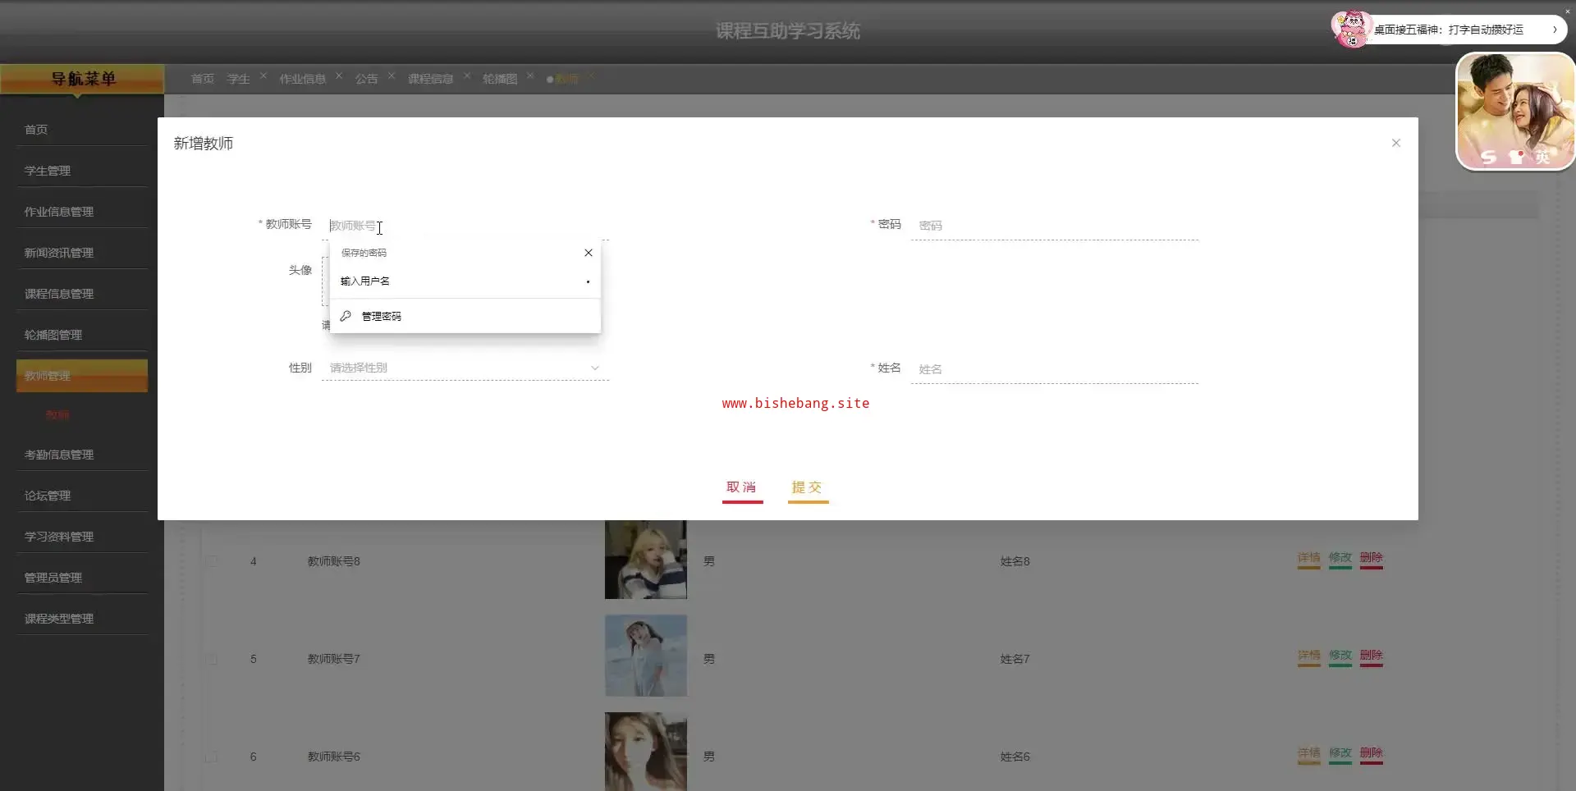Close the active 教师 tab

click(x=591, y=76)
